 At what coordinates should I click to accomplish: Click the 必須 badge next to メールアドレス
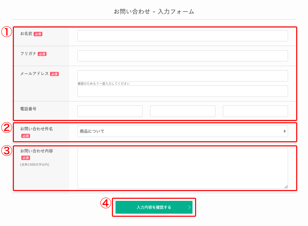54,74
